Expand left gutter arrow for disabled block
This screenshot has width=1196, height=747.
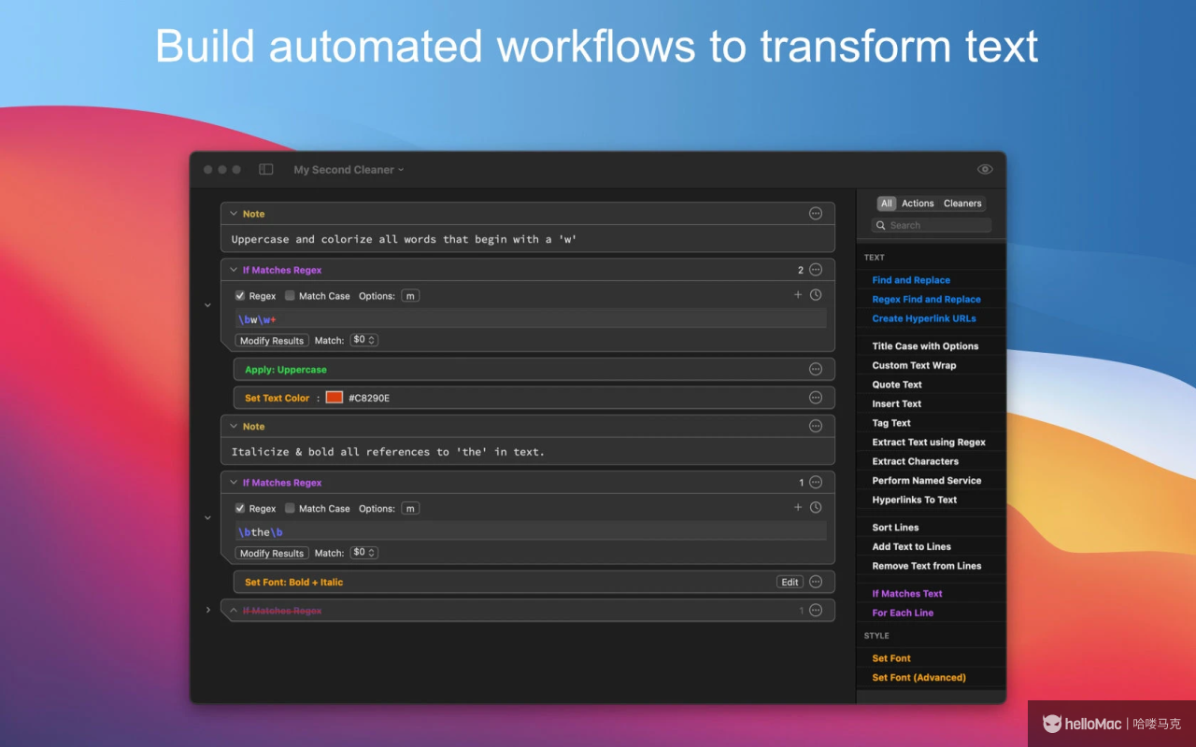pos(207,610)
